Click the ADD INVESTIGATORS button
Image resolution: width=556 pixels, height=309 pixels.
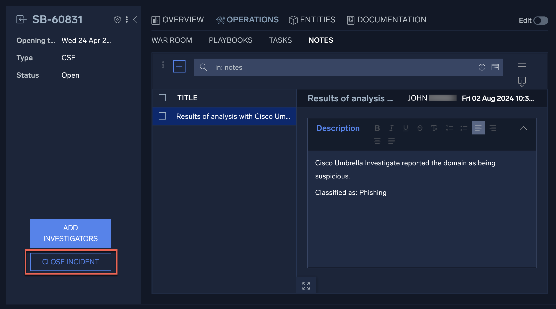pos(71,233)
